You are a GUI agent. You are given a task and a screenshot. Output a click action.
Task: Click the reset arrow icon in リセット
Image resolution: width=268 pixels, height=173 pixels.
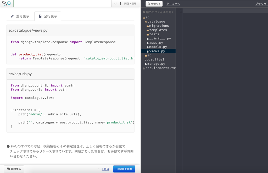[149, 4]
